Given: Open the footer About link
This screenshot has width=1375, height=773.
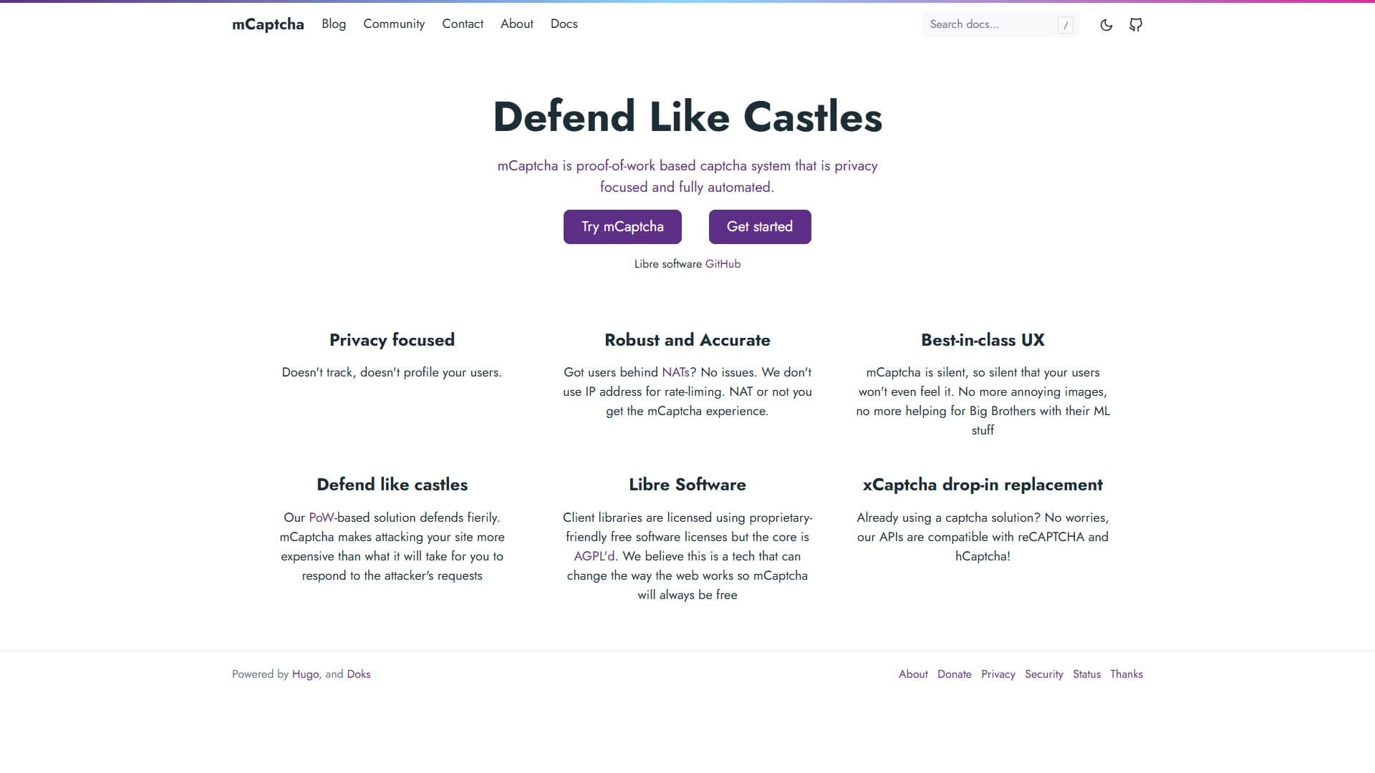Looking at the screenshot, I should pos(913,674).
